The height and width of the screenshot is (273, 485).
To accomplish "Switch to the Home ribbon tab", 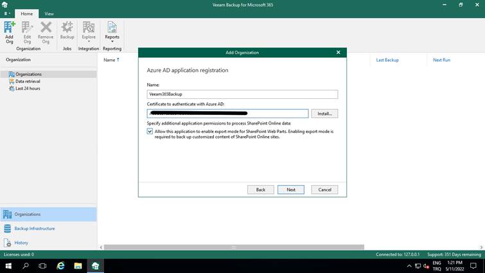I will coord(26,13).
